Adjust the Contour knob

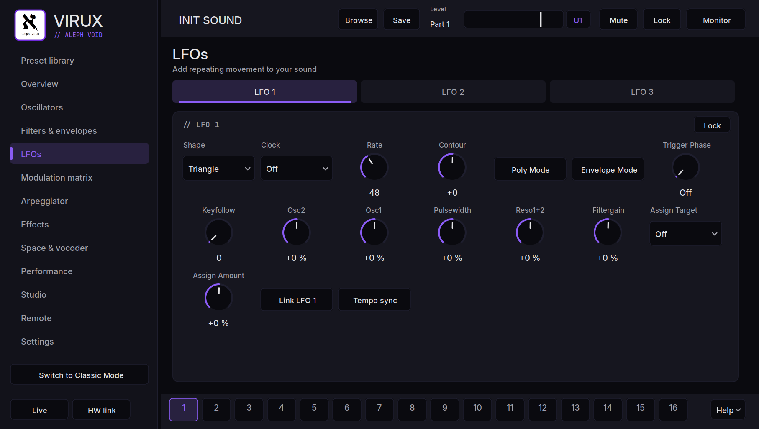coord(452,167)
